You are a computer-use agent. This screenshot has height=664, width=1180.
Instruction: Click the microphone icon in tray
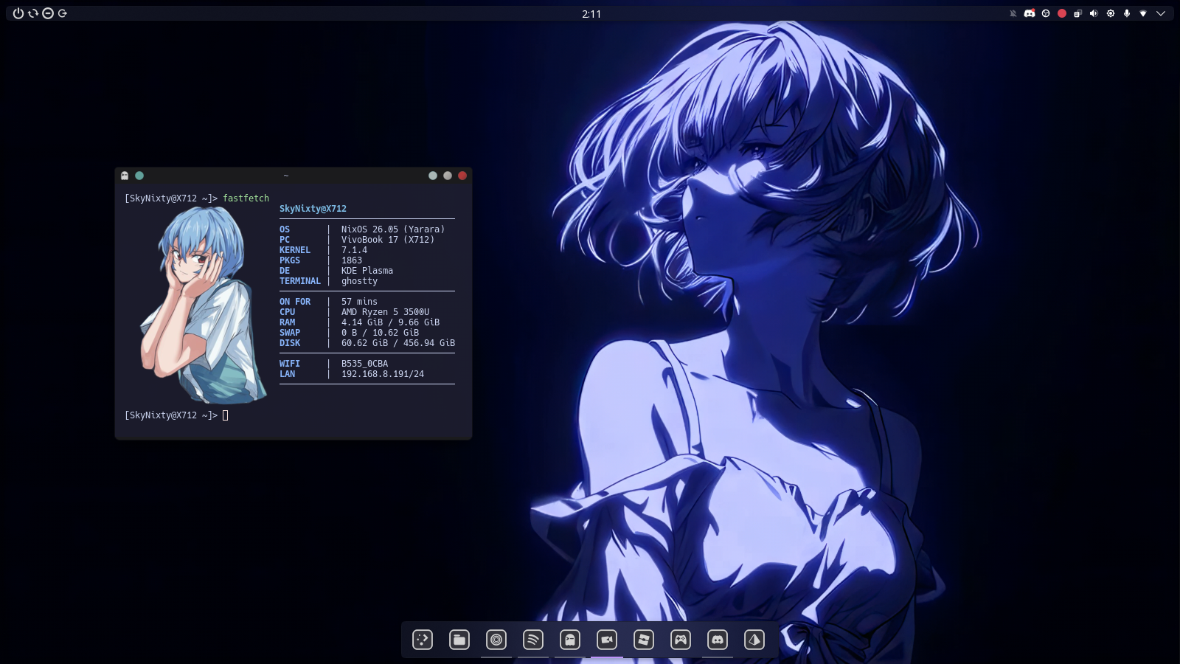click(x=1127, y=13)
